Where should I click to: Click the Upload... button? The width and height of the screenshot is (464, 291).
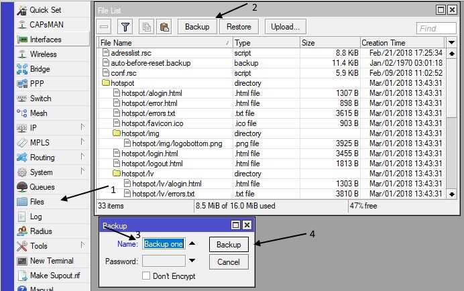click(286, 27)
